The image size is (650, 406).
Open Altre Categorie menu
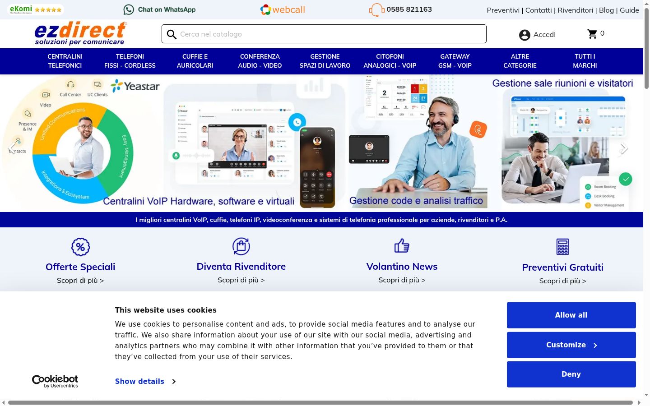pos(520,61)
